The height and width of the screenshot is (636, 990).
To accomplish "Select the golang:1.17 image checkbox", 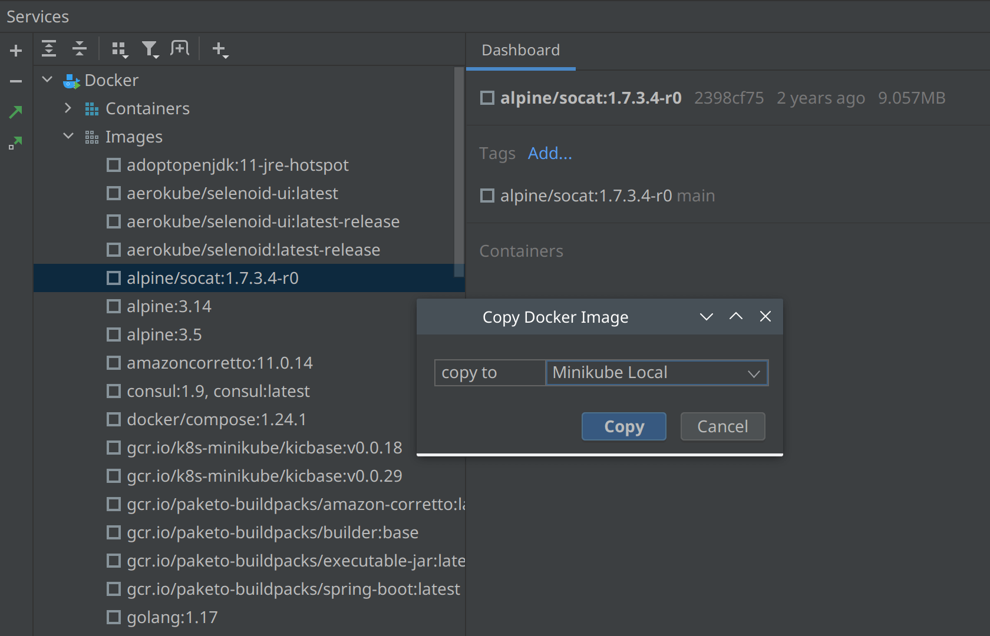I will [114, 617].
